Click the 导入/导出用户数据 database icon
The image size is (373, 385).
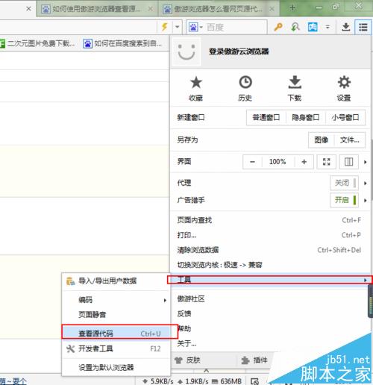click(x=71, y=281)
